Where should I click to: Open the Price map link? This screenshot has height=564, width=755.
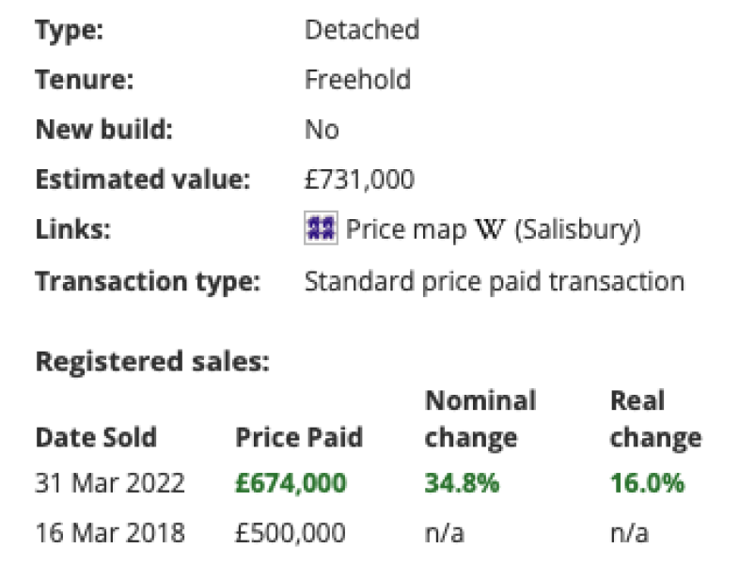tap(408, 229)
